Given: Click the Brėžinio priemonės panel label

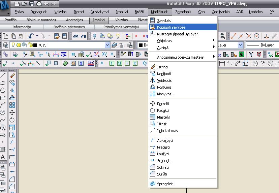Looking at the screenshot, I should coord(69,27).
